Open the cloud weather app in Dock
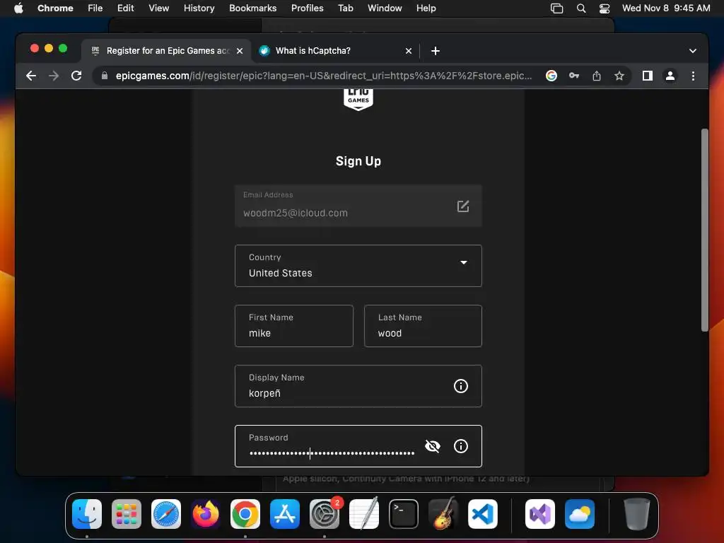Screen dimensions: 724x543 (x=580, y=514)
